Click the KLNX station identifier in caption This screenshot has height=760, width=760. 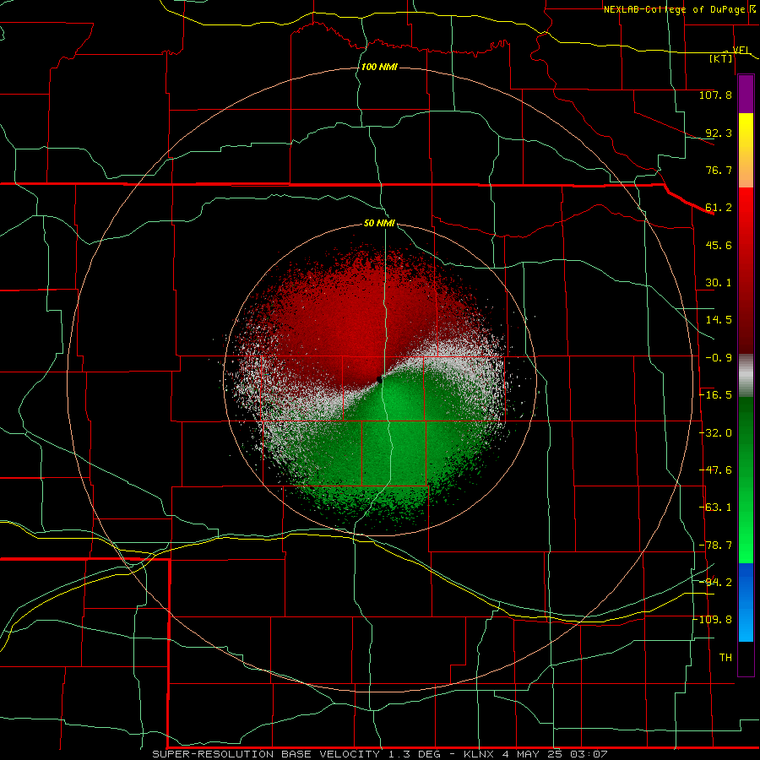coord(479,754)
